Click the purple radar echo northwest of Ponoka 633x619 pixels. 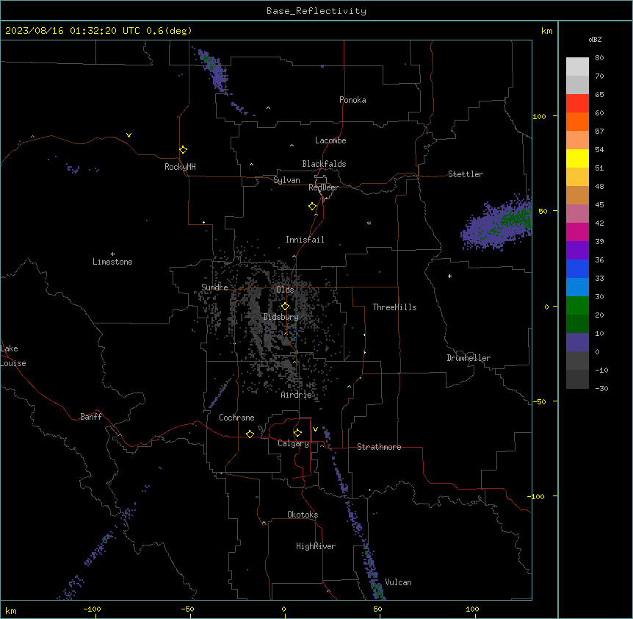(214, 70)
